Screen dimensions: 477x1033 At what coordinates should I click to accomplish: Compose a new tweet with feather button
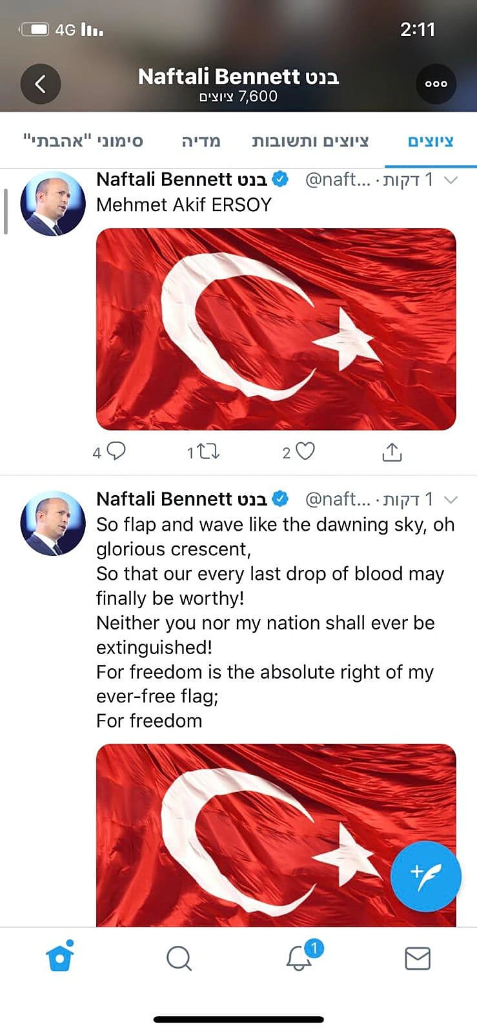click(425, 876)
